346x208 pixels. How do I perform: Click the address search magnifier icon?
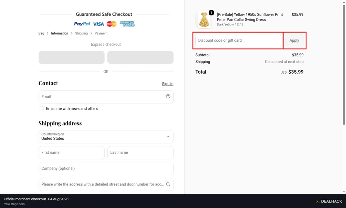pyautogui.click(x=168, y=184)
